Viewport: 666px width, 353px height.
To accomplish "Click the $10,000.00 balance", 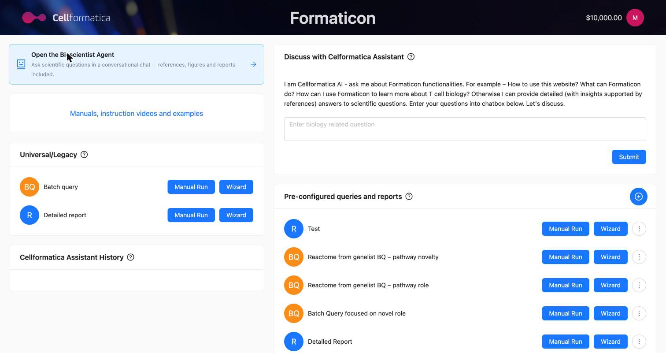I will 604,18.
